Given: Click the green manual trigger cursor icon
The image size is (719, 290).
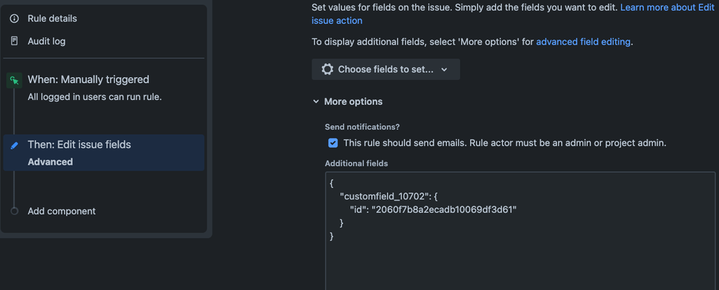Looking at the screenshot, I should [x=14, y=81].
